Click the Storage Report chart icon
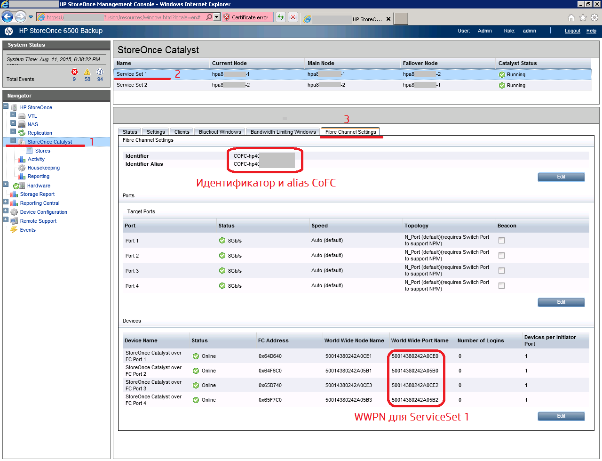Viewport: 602px width, 461px height. point(14,194)
